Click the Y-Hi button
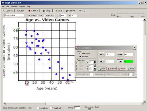This screenshot has width=148, height=111. click(120, 61)
